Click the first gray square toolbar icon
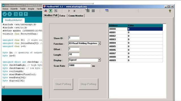 (88, 11)
